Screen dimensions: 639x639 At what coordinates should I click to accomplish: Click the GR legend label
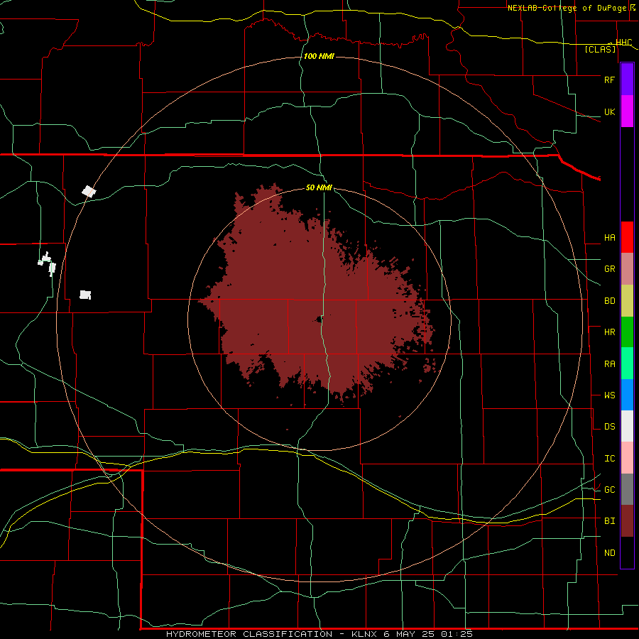pos(609,269)
